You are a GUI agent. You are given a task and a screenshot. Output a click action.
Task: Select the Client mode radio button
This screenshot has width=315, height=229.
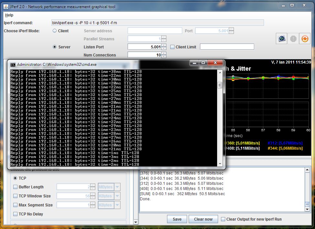55,31
